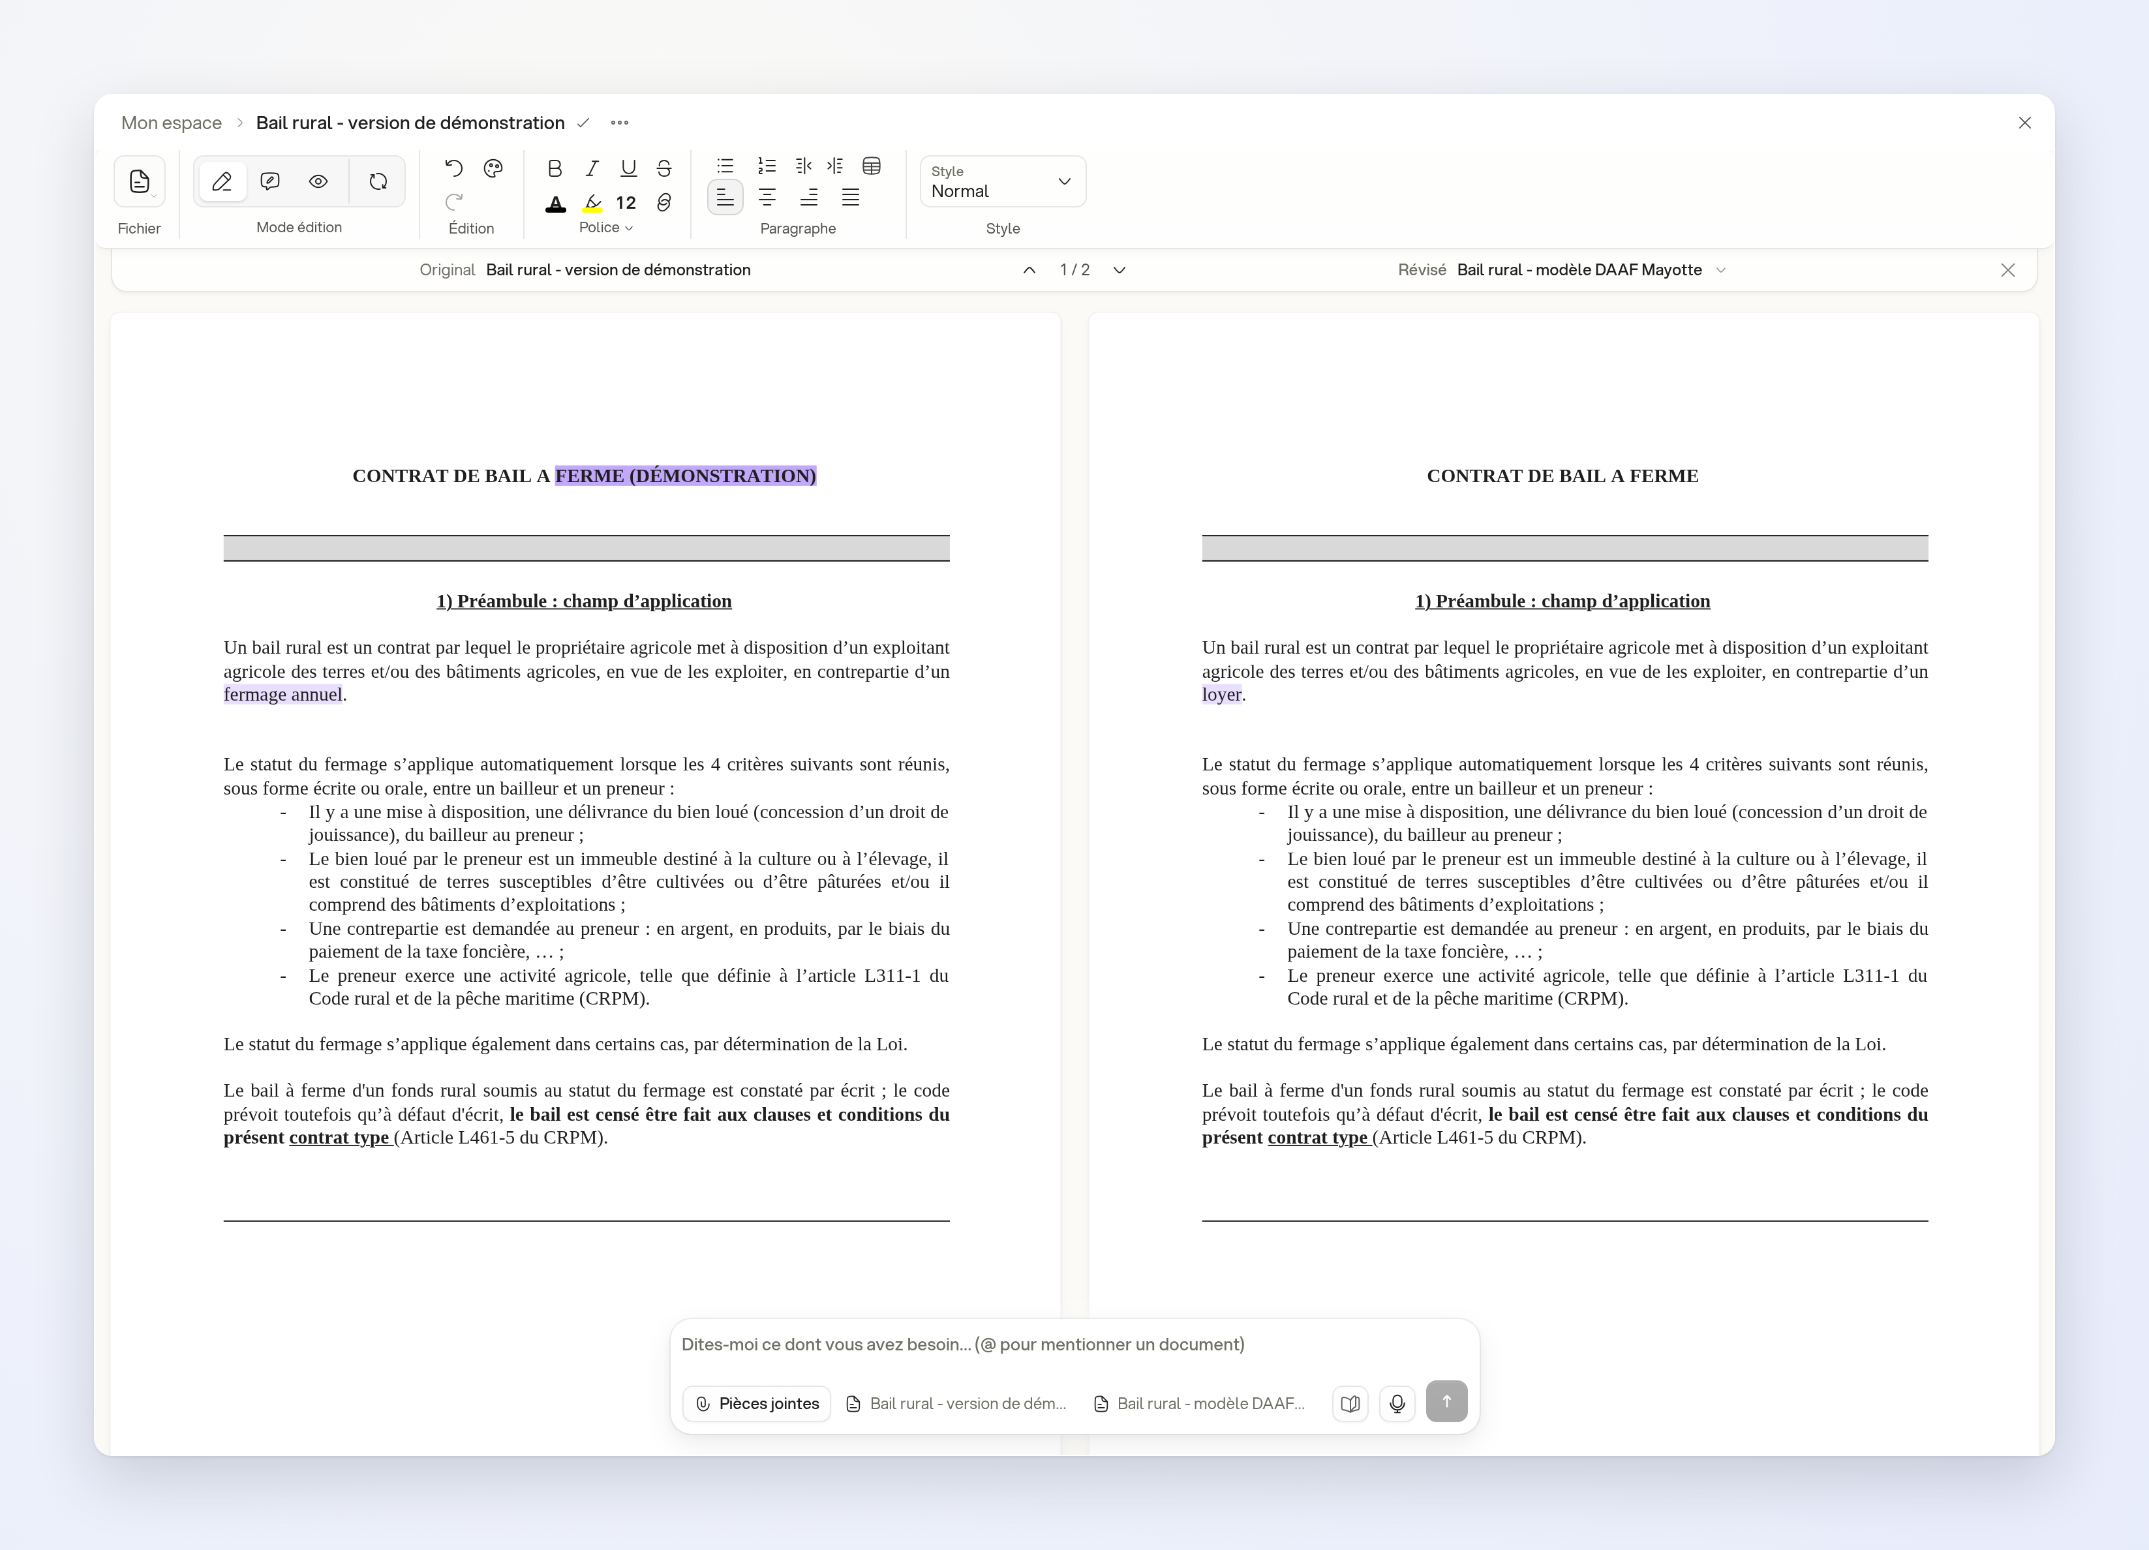Increase paragraph indent
Image resolution: width=2149 pixels, height=1550 pixels.
pyautogui.click(x=835, y=166)
